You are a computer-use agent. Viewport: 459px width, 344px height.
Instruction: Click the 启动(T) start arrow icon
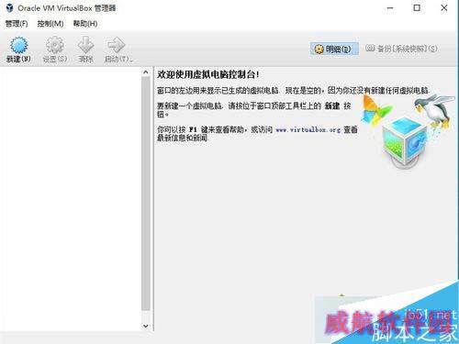pos(117,45)
